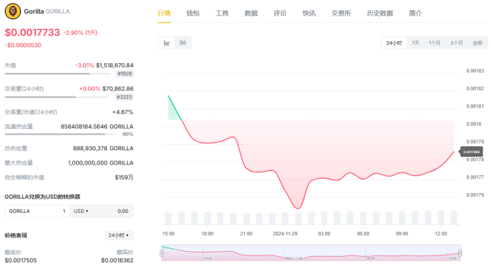Select the left range slider handle

coord(162,253)
